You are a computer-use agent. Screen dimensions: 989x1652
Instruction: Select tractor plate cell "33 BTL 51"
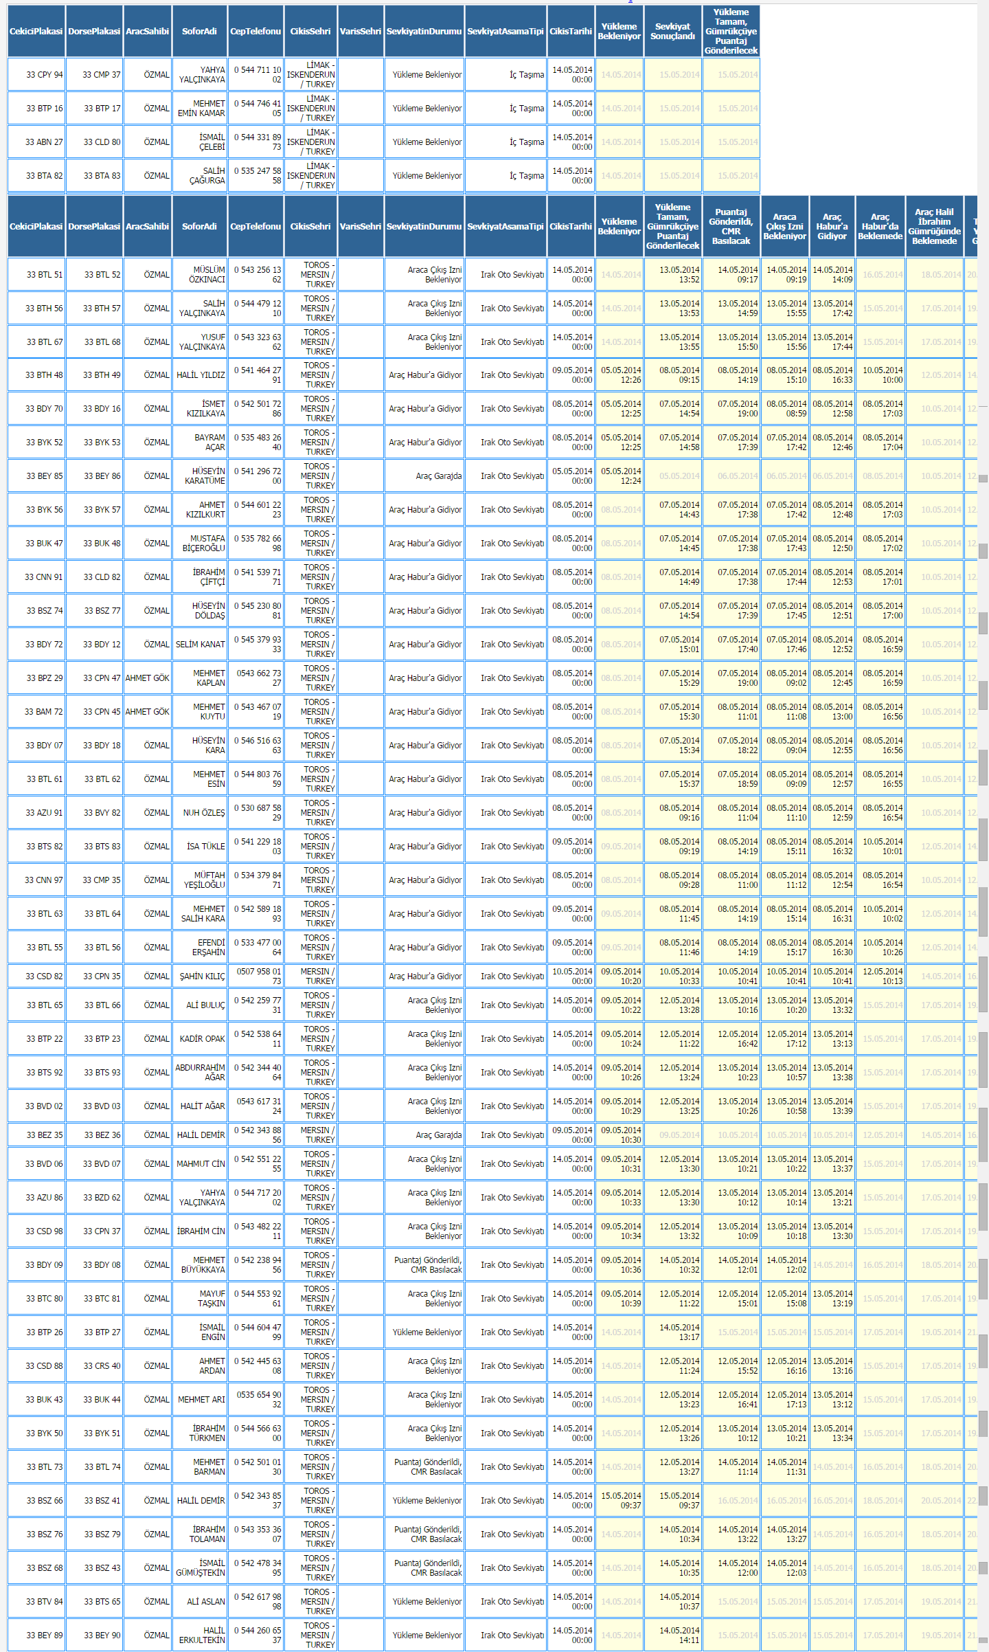tap(36, 274)
